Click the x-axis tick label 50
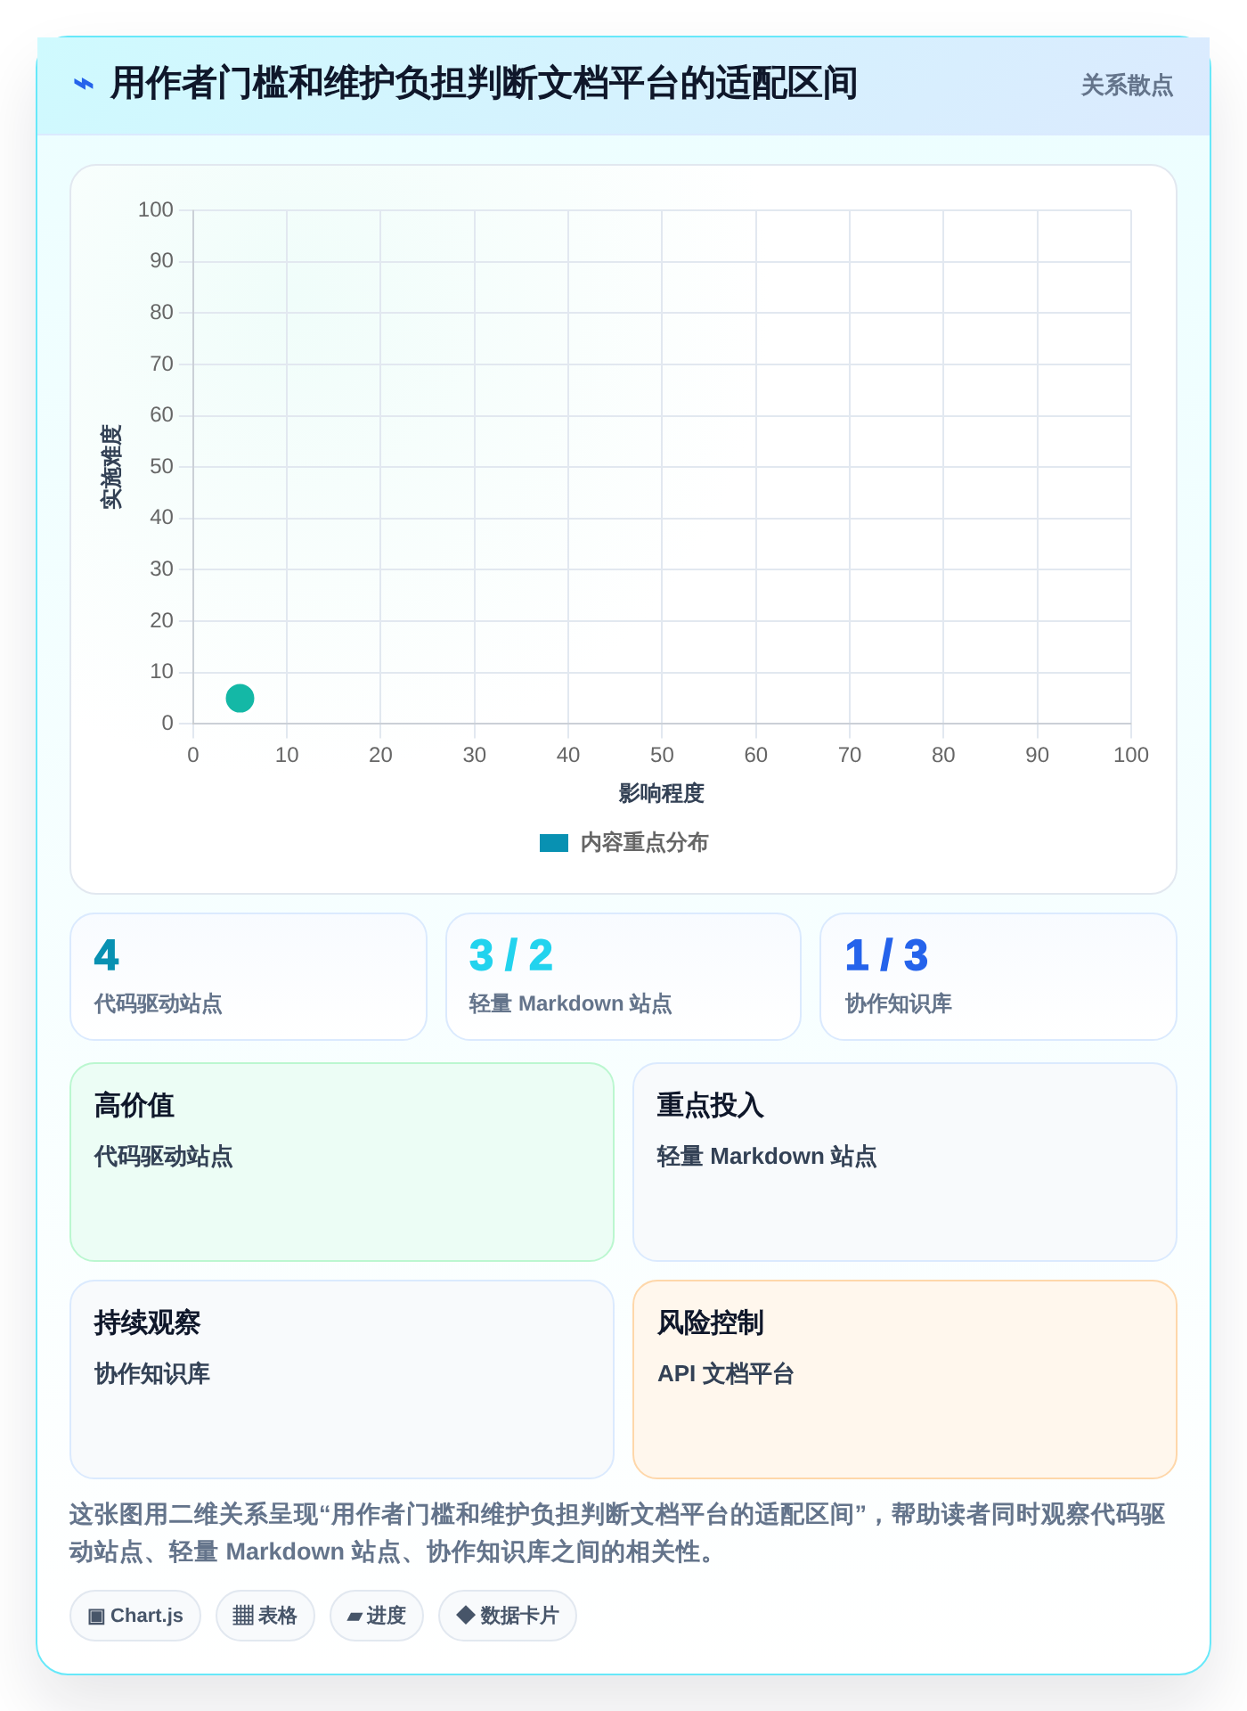This screenshot has height=1711, width=1247. point(662,756)
